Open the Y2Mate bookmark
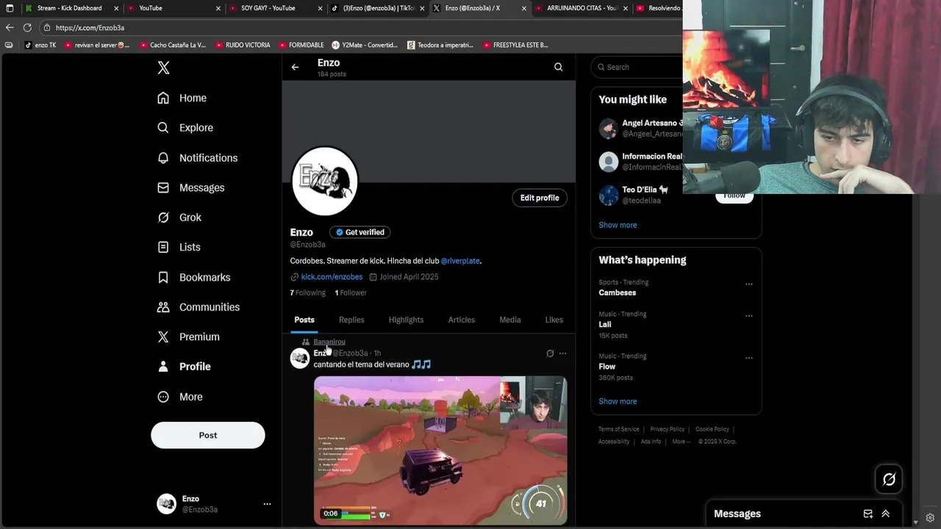The height and width of the screenshot is (529, 941). pyautogui.click(x=365, y=45)
